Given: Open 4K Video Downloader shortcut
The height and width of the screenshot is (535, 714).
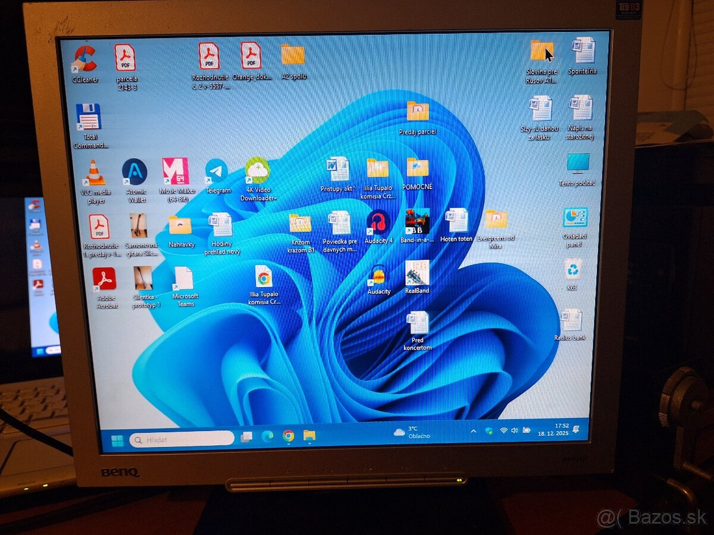Looking at the screenshot, I should [258, 171].
